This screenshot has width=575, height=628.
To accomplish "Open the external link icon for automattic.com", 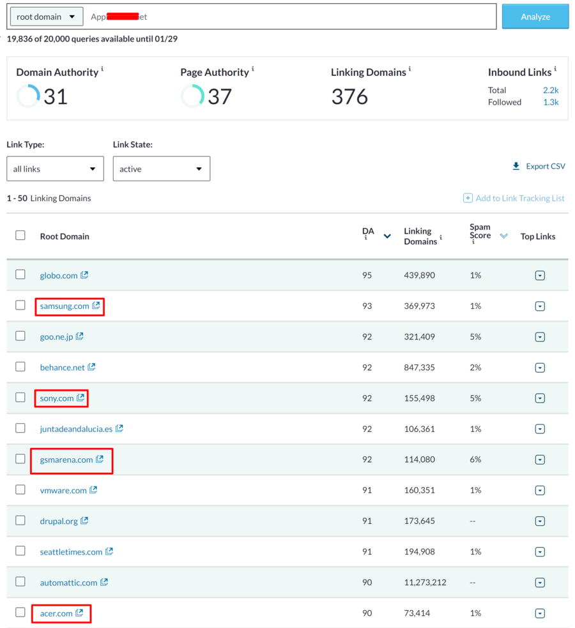I will (x=104, y=582).
